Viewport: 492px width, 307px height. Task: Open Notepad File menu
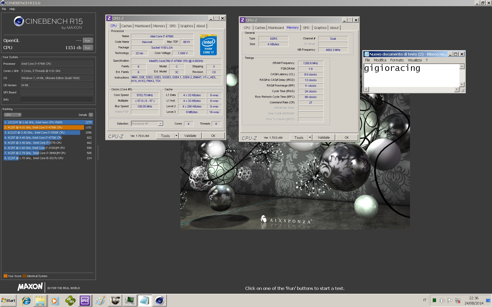click(367, 60)
